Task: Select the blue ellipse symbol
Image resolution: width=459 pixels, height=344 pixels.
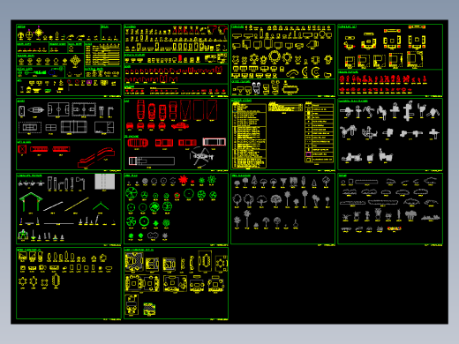Action: (x=52, y=71)
